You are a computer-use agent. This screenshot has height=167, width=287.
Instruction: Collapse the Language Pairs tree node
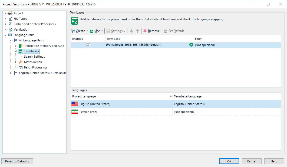5,35
